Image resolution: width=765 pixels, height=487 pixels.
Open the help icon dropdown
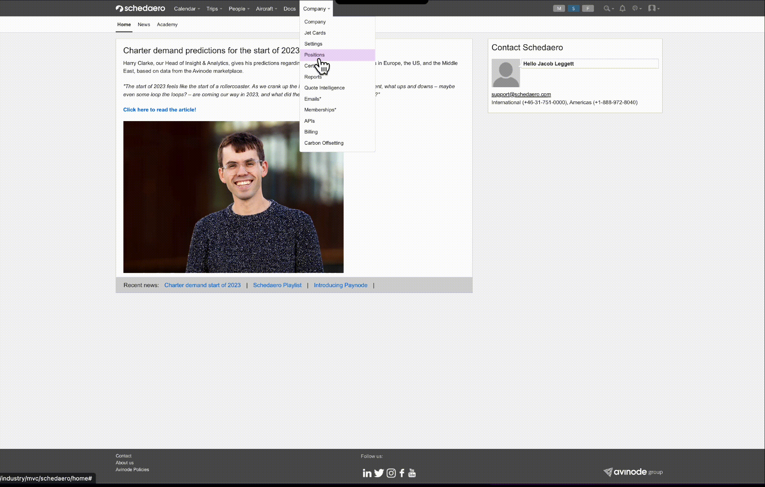(x=636, y=8)
